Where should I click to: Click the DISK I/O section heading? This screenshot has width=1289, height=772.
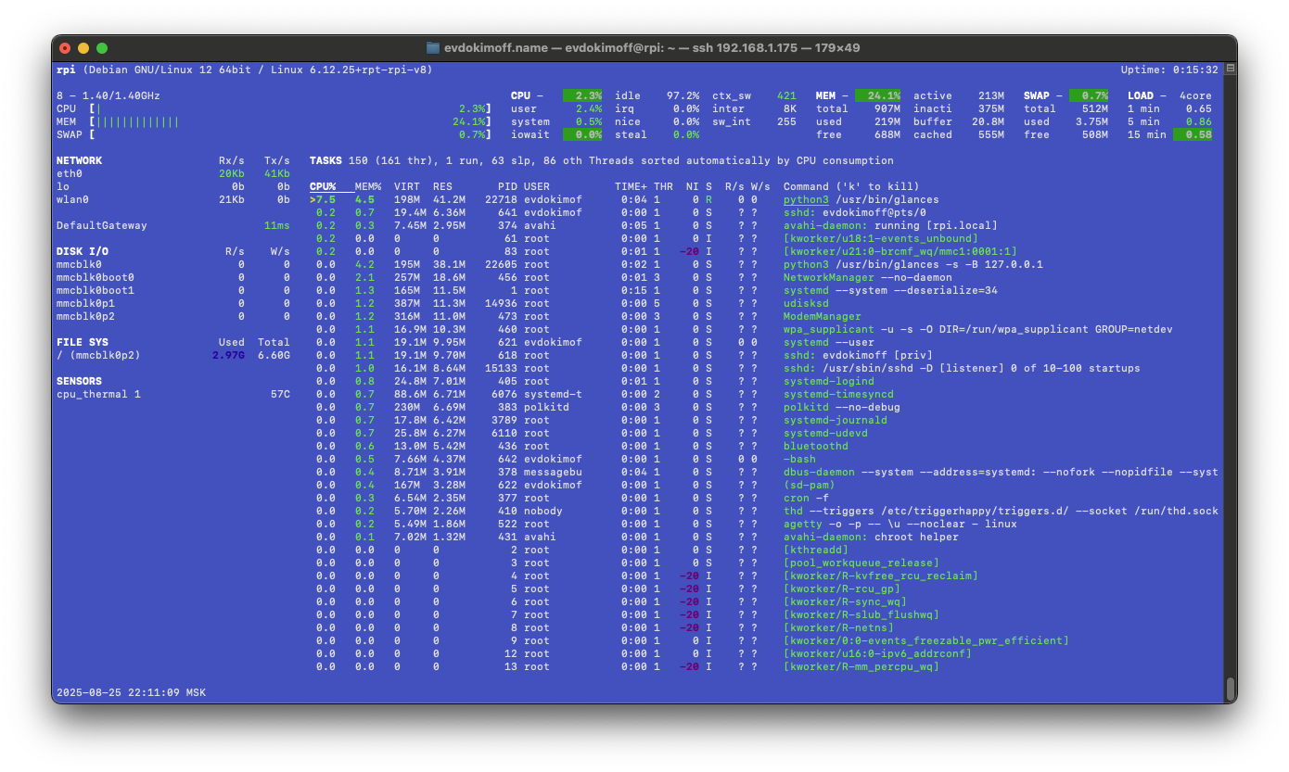coord(82,251)
